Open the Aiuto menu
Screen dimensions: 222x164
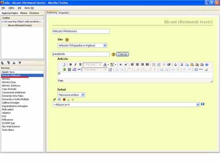(29, 8)
